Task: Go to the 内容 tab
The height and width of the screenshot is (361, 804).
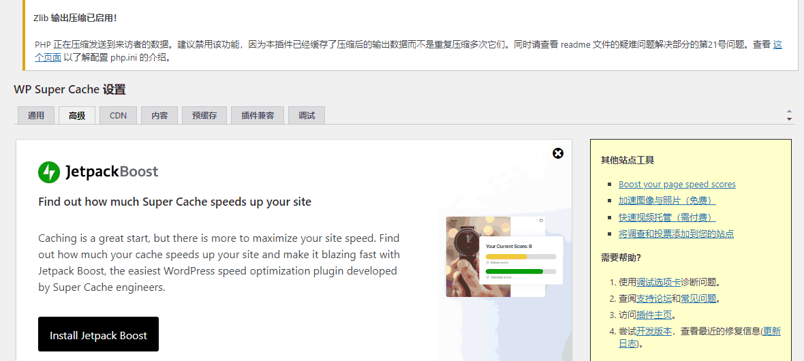Action: click(x=159, y=116)
